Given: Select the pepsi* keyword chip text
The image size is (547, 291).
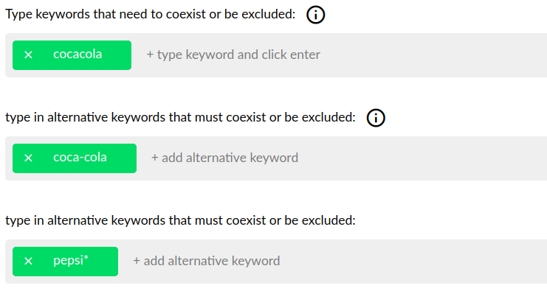Looking at the screenshot, I should (x=71, y=261).
